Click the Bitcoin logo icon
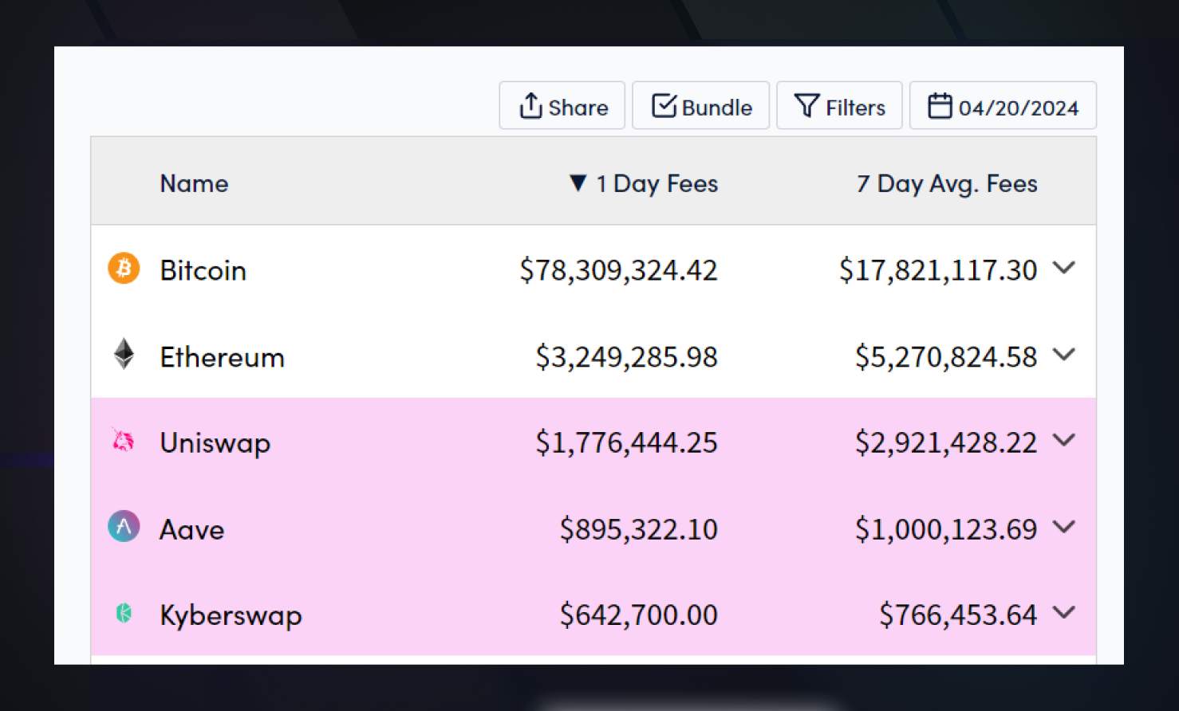 coord(124,269)
